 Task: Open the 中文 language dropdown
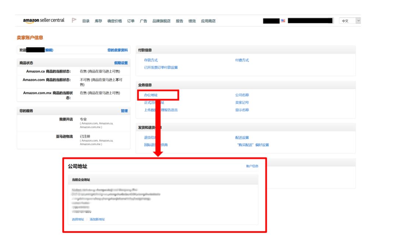[x=346, y=21]
